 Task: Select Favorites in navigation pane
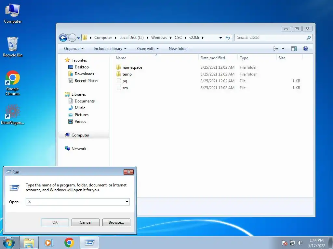tap(76, 60)
